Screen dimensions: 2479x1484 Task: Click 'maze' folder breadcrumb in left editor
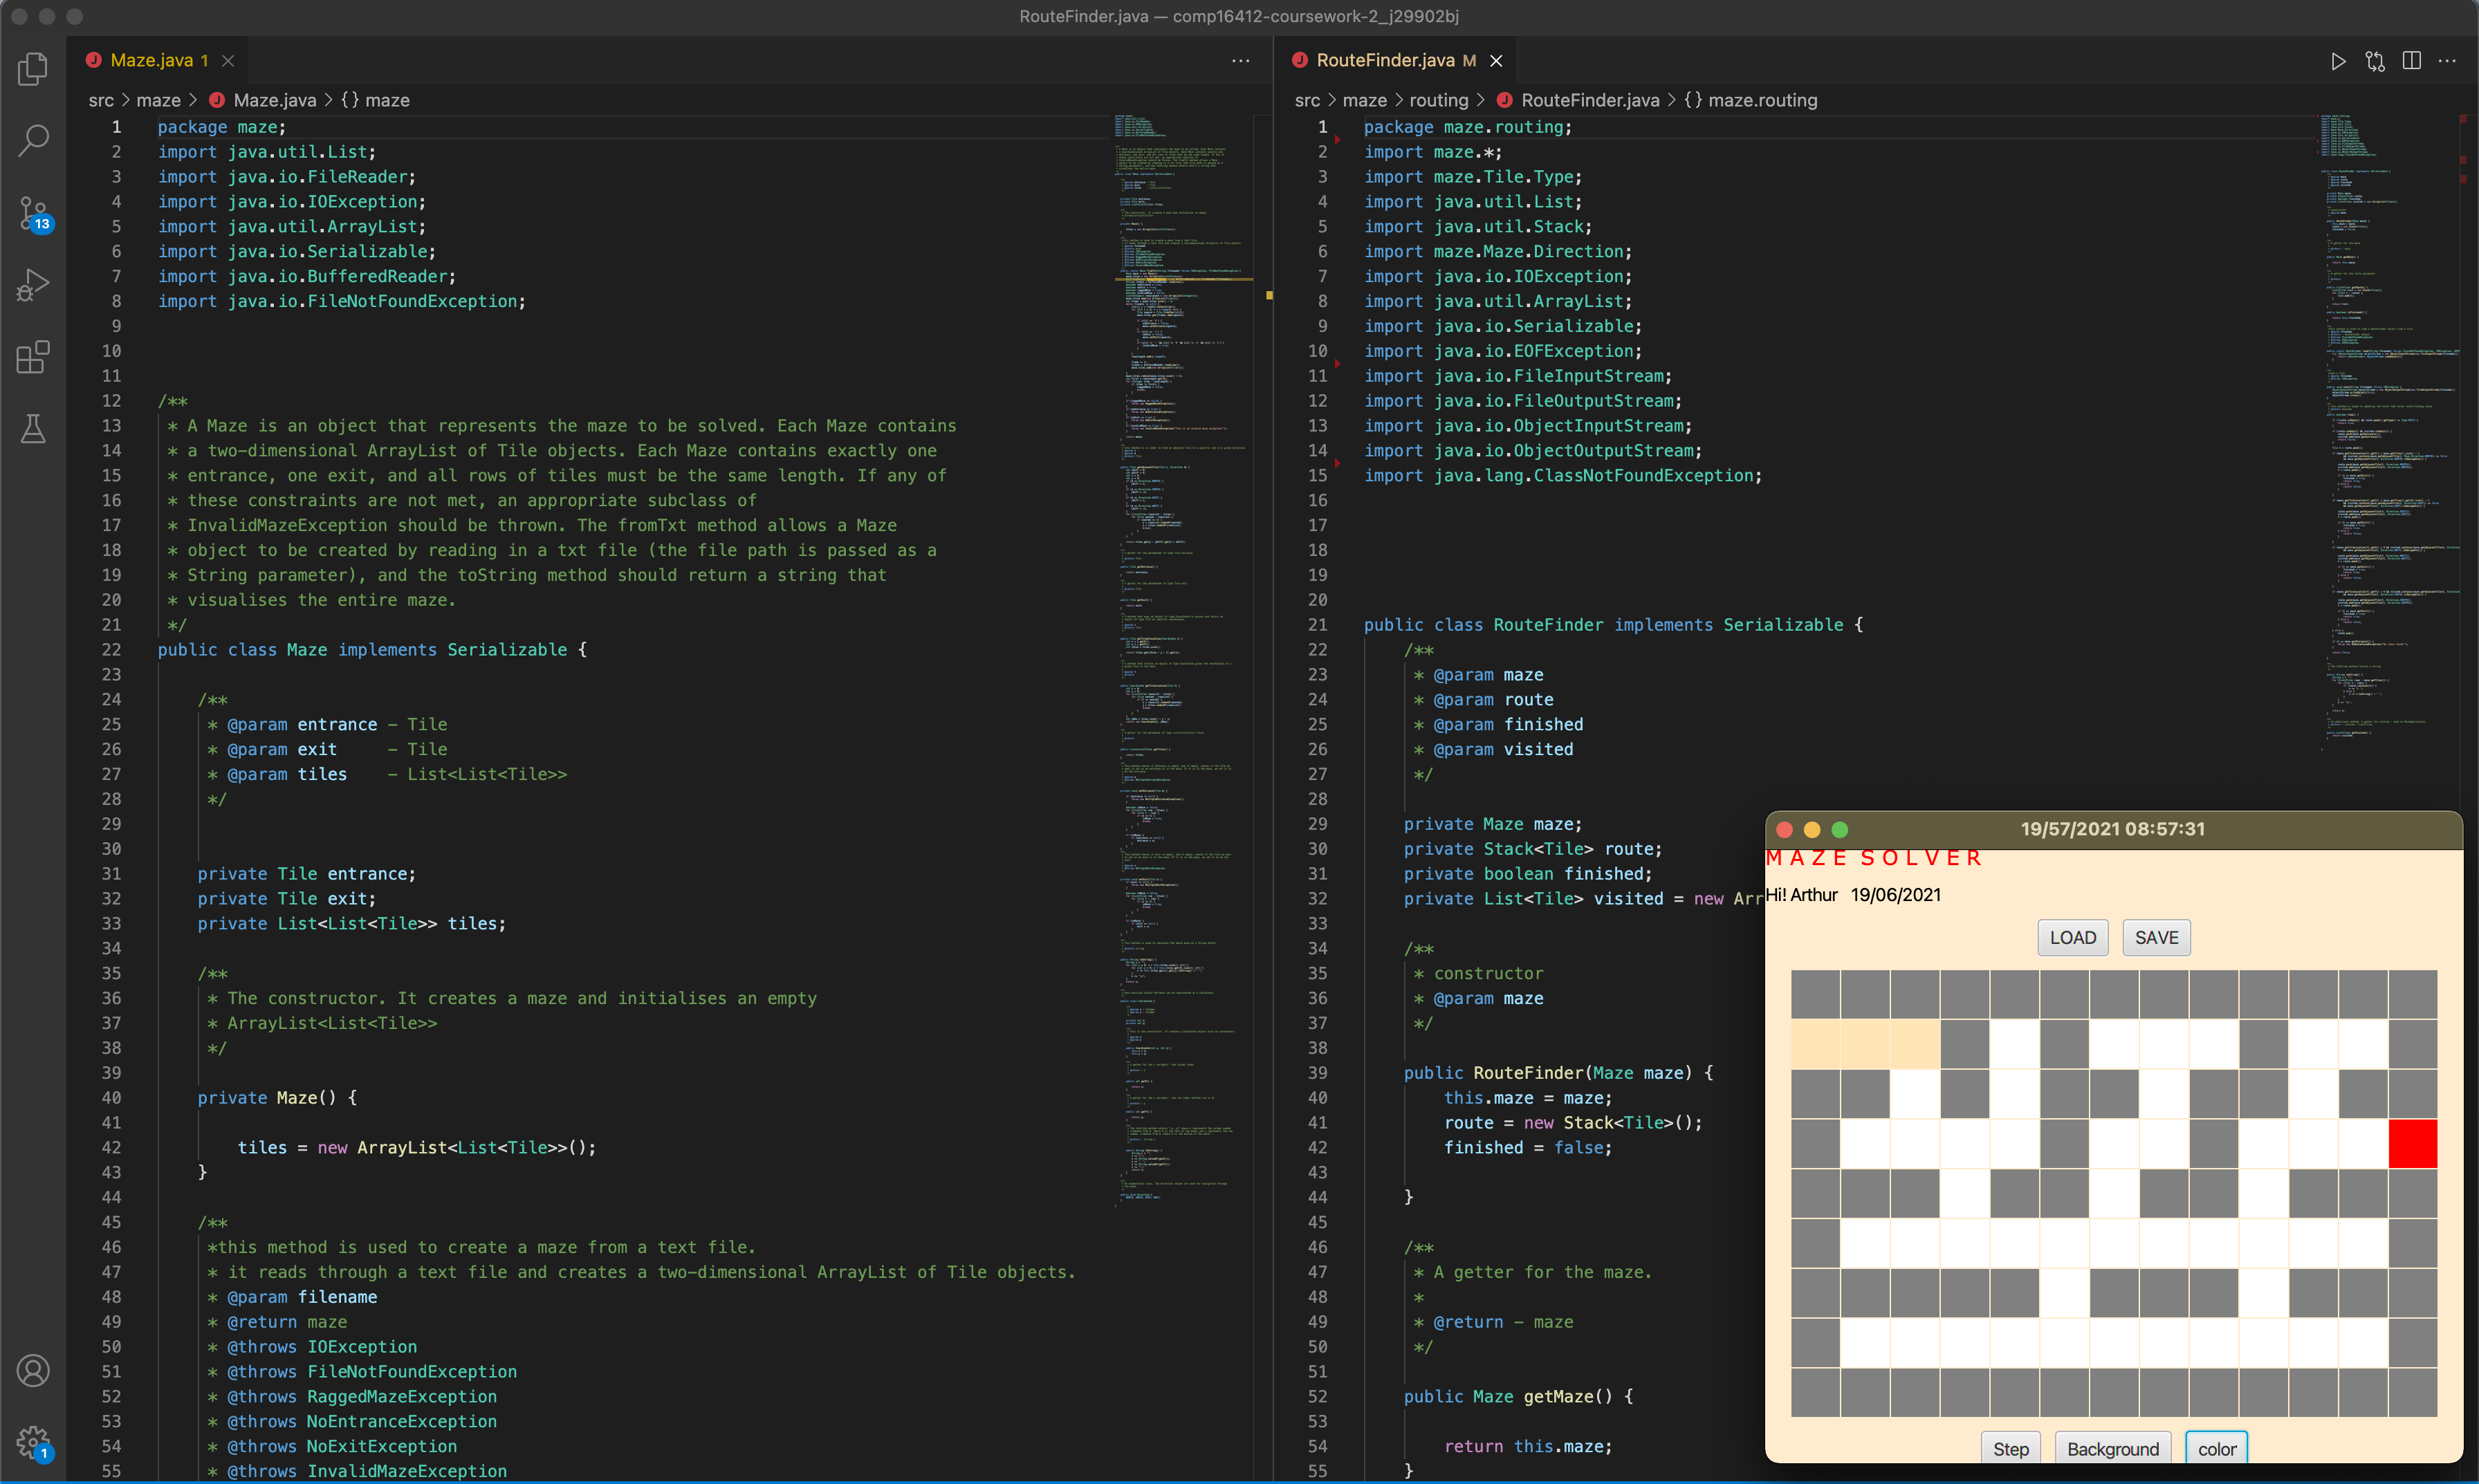click(x=158, y=100)
